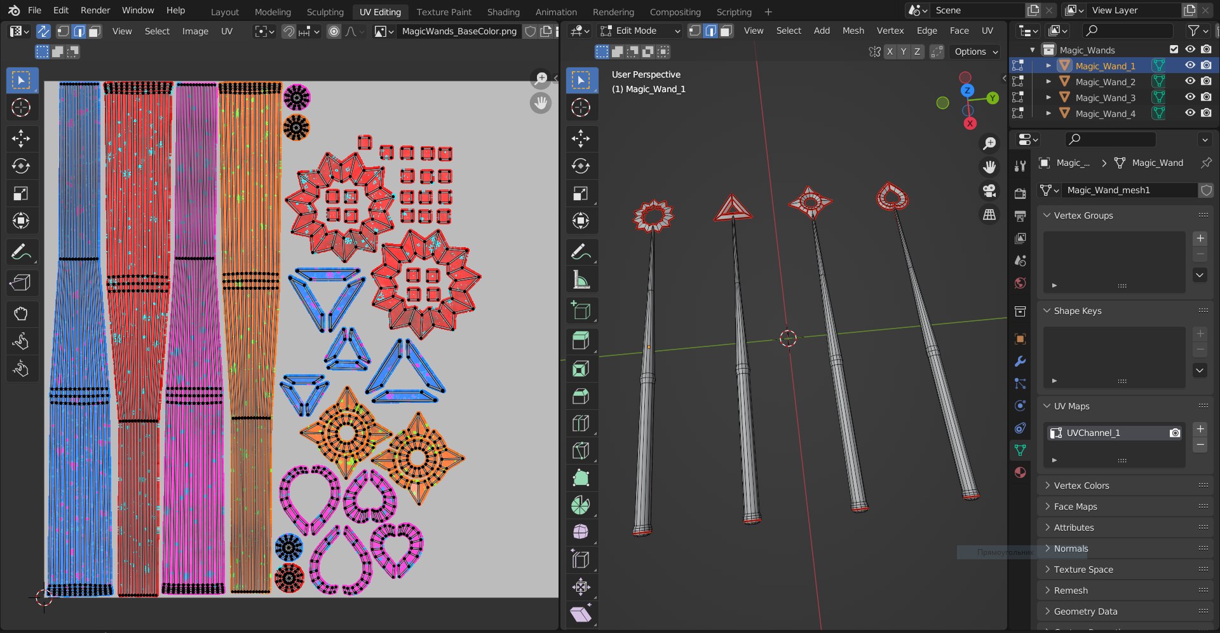Switch to orthographic view grid icon
Image resolution: width=1220 pixels, height=633 pixels.
[x=989, y=215]
